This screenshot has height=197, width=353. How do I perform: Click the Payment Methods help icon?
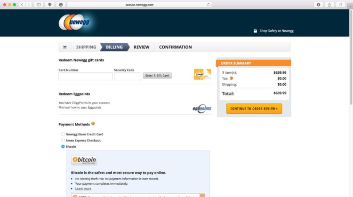tap(93, 124)
